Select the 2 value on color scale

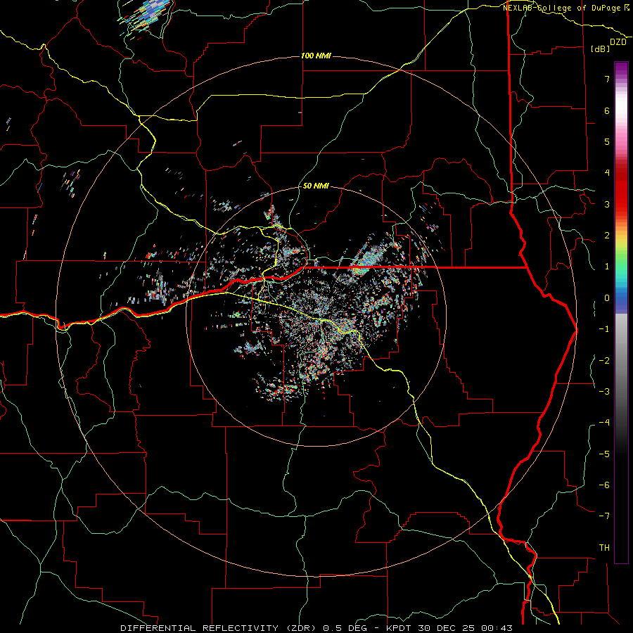click(607, 236)
